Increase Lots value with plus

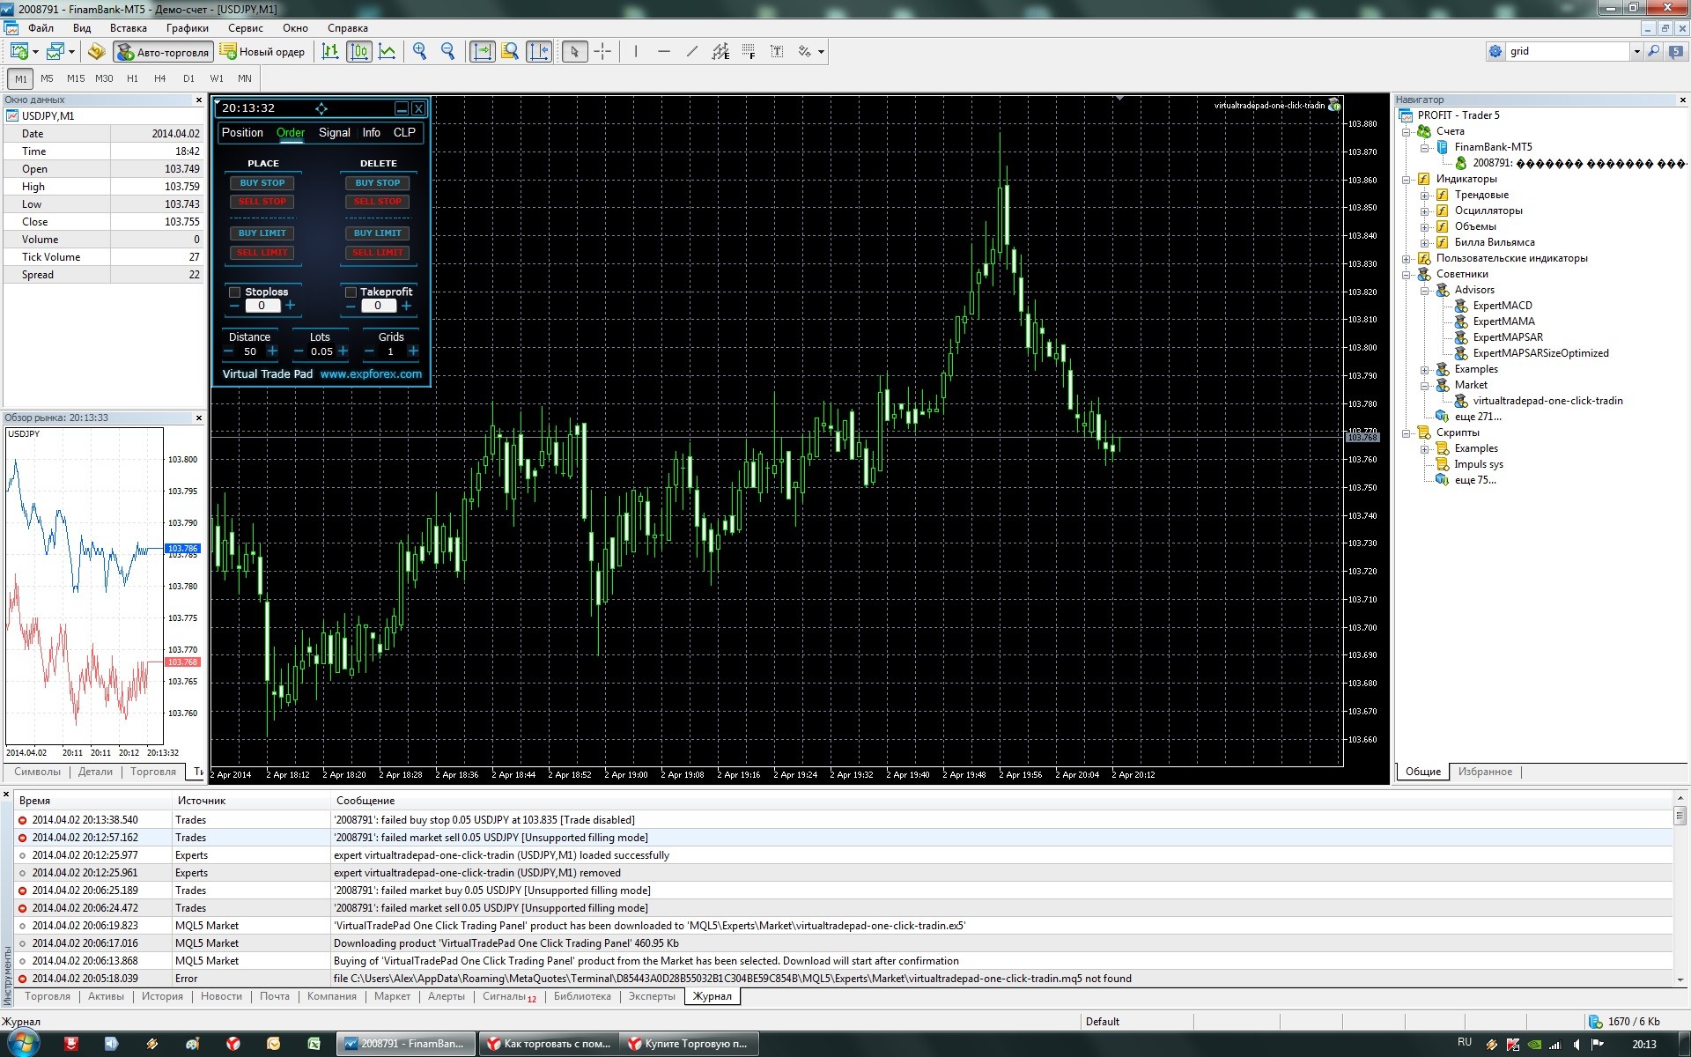pyautogui.click(x=343, y=351)
